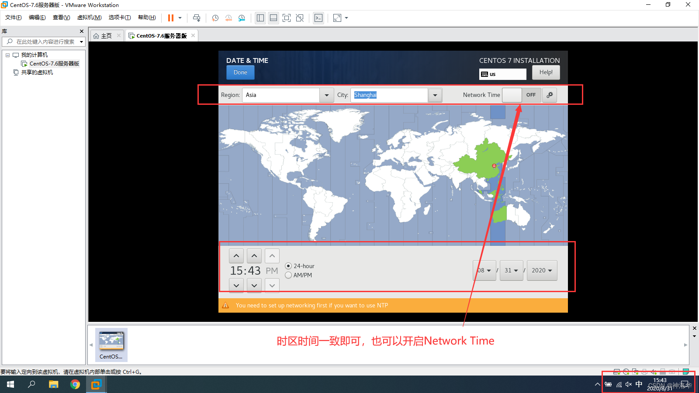Open the 查看(V) menu

pos(61,17)
